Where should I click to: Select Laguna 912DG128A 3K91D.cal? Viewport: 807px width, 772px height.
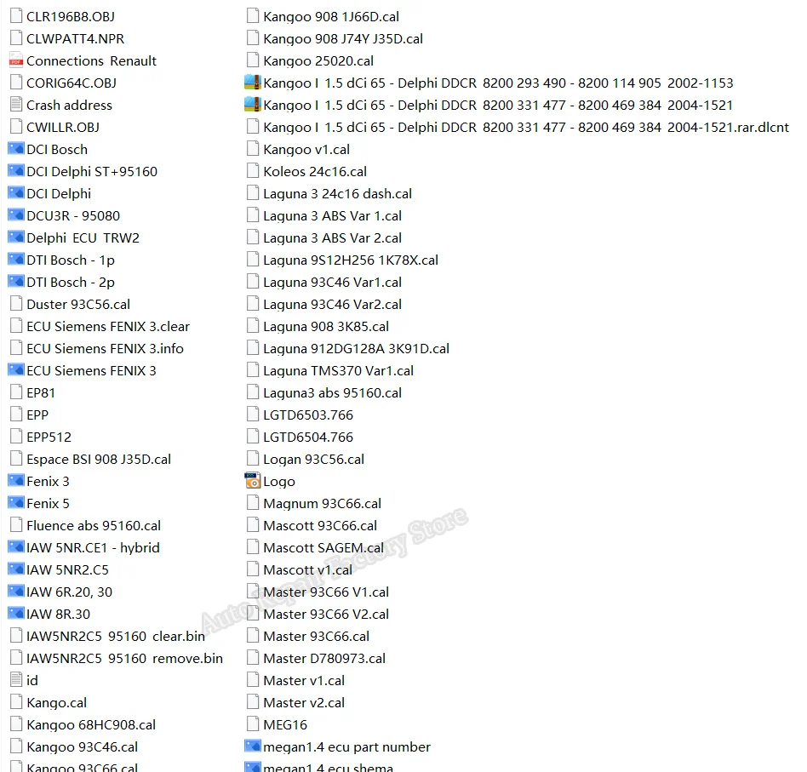coord(348,348)
